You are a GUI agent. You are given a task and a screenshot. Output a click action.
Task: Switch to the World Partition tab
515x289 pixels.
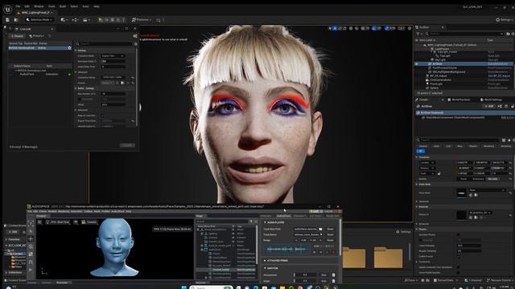[x=459, y=100]
